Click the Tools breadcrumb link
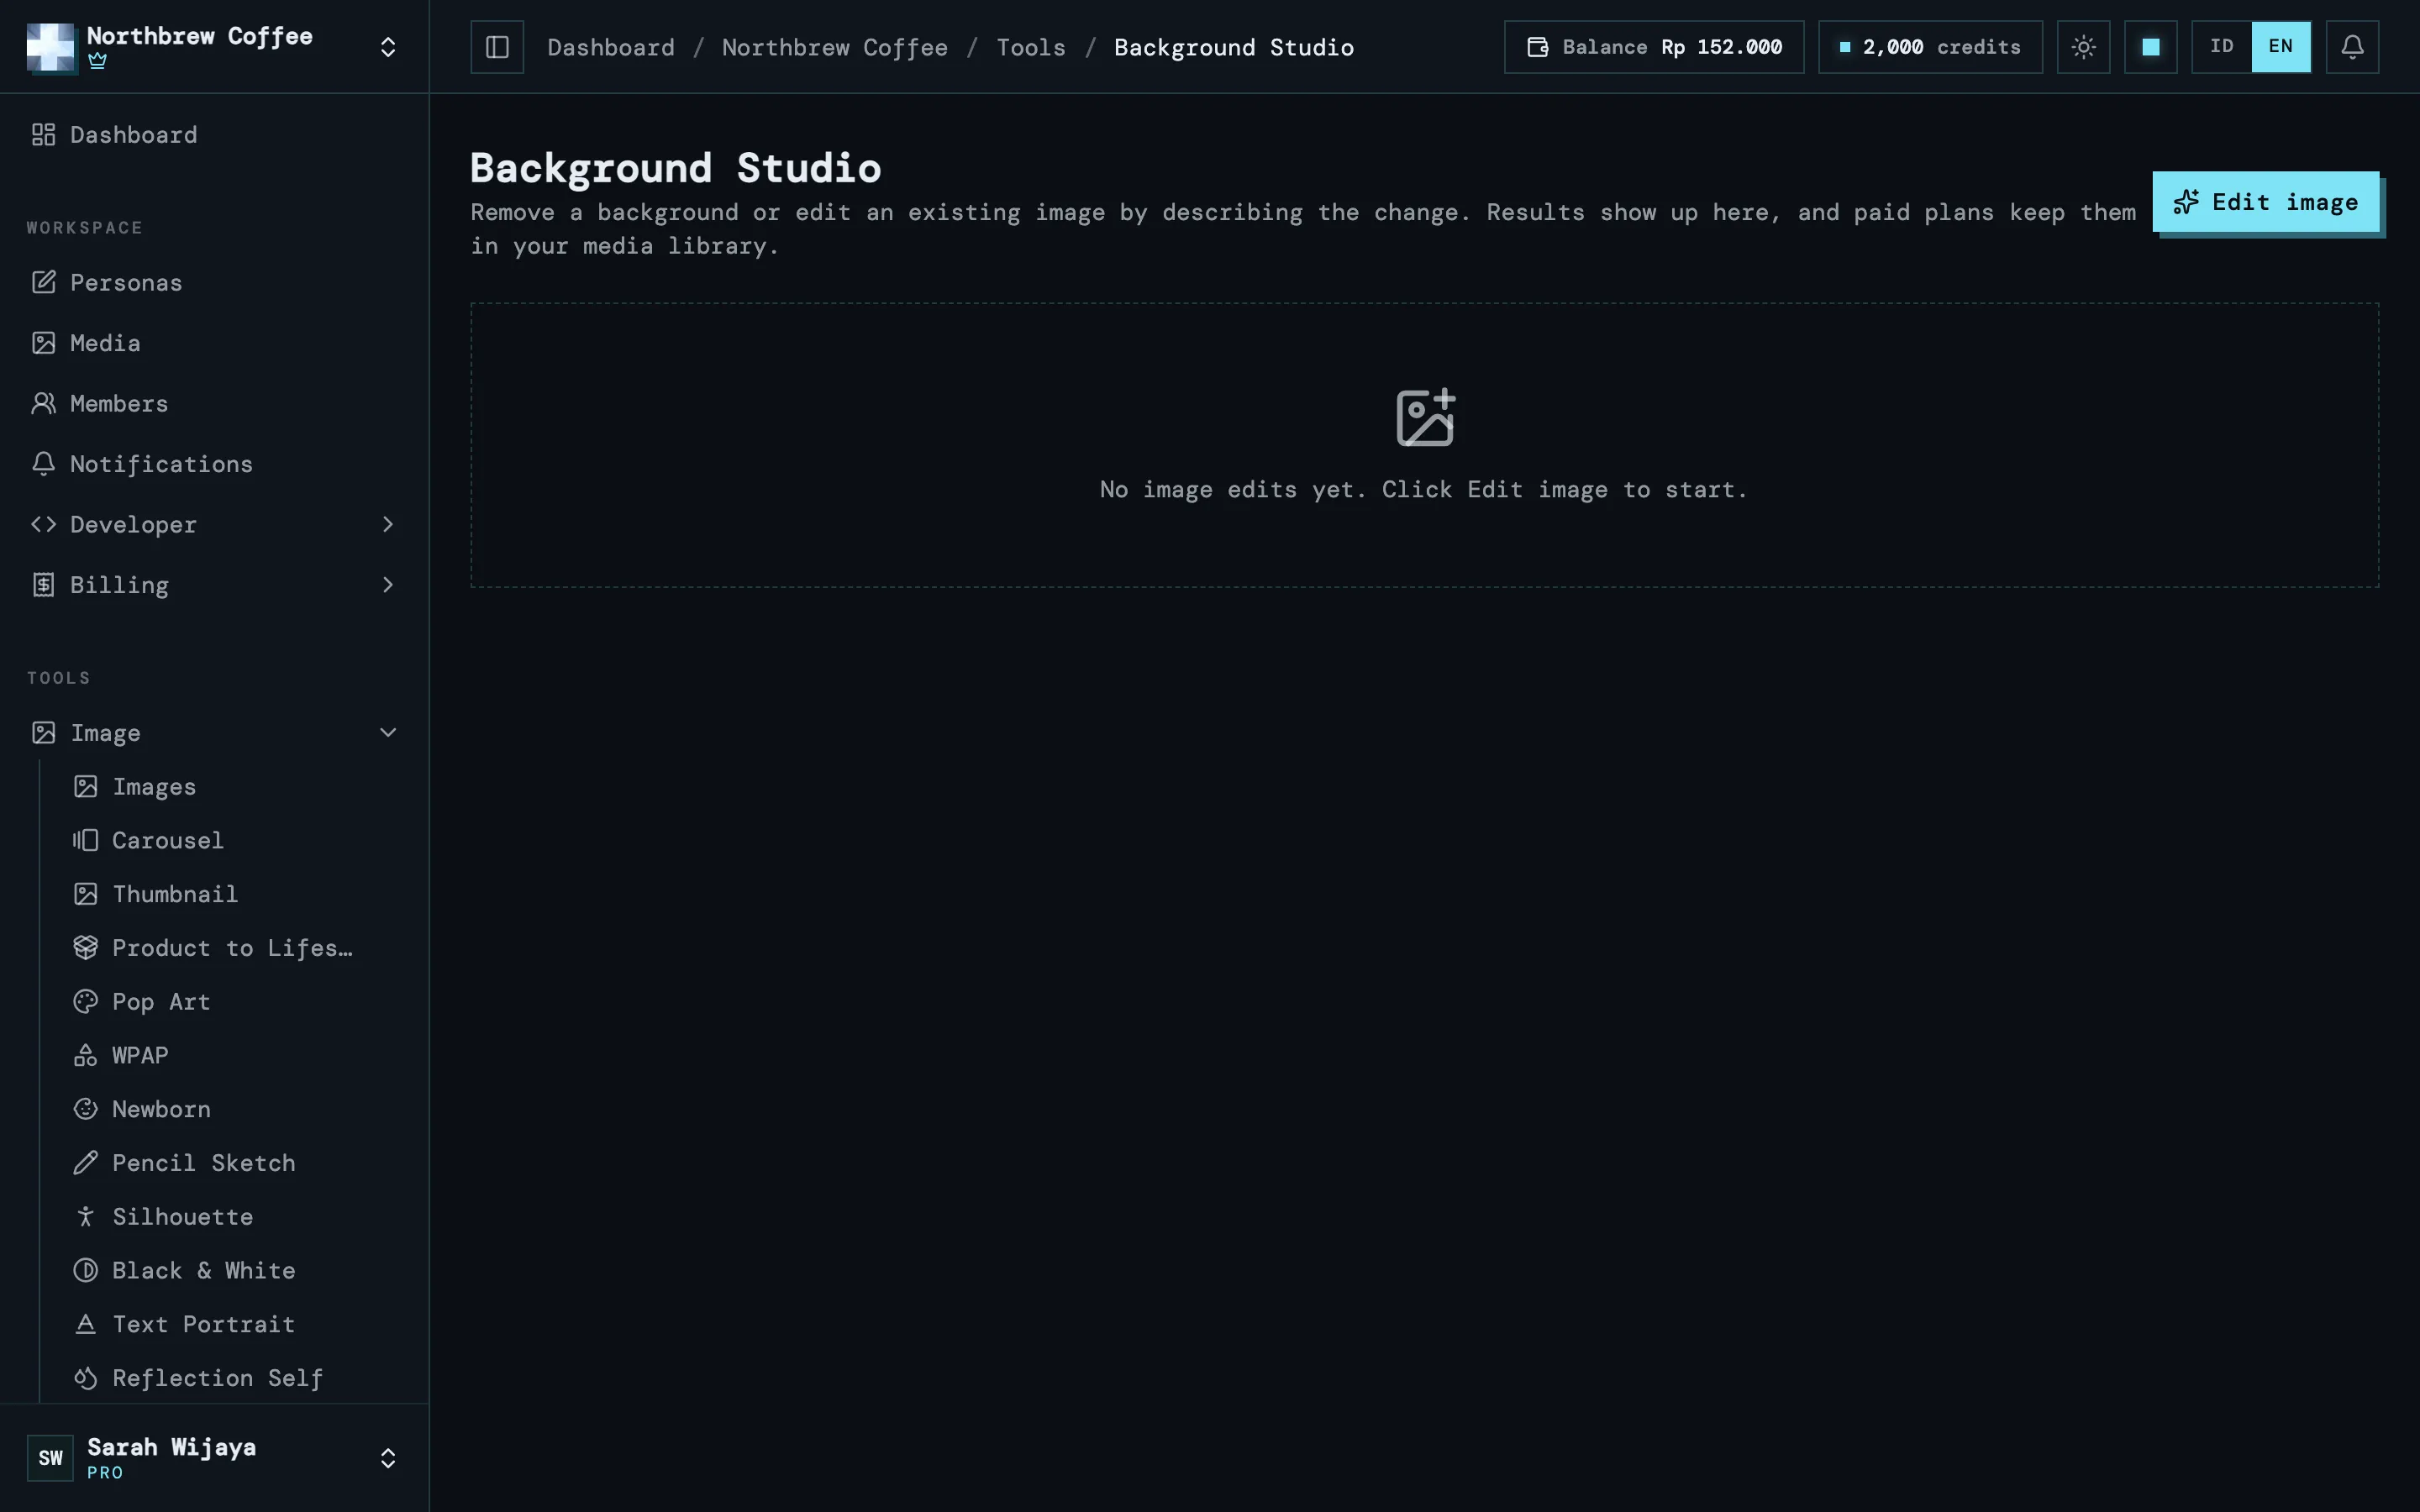 tap(1031, 47)
